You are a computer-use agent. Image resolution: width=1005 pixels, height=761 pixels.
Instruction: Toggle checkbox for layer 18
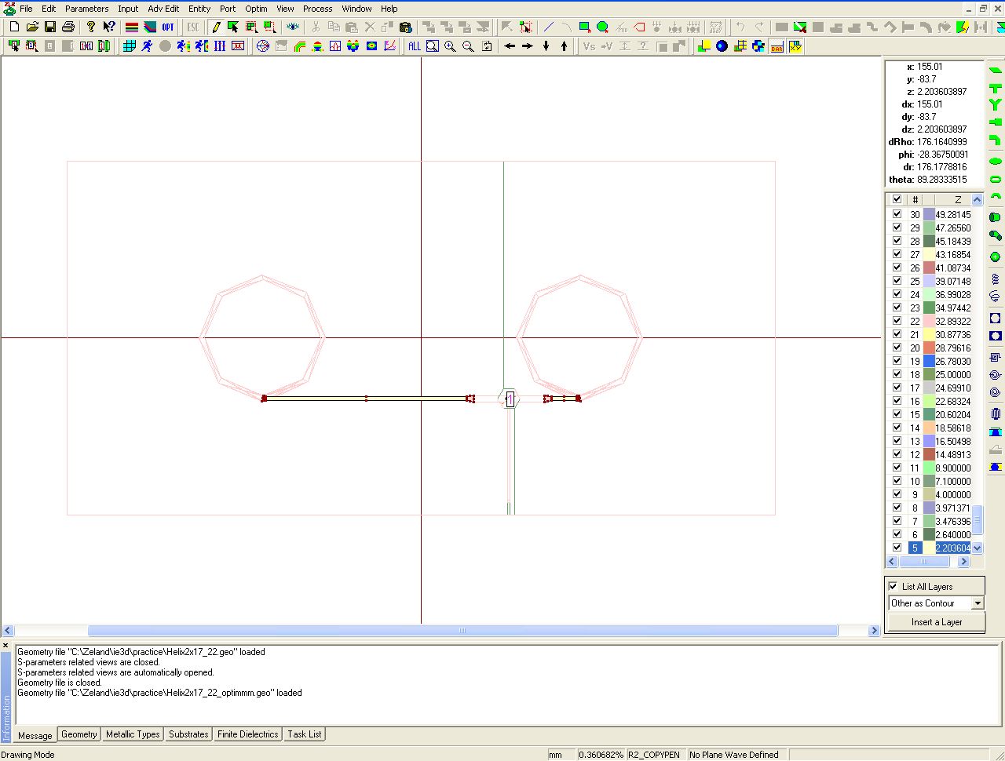[897, 374]
